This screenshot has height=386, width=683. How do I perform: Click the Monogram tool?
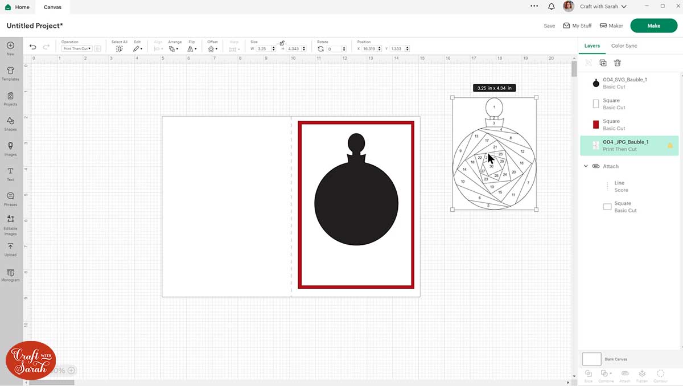10,274
